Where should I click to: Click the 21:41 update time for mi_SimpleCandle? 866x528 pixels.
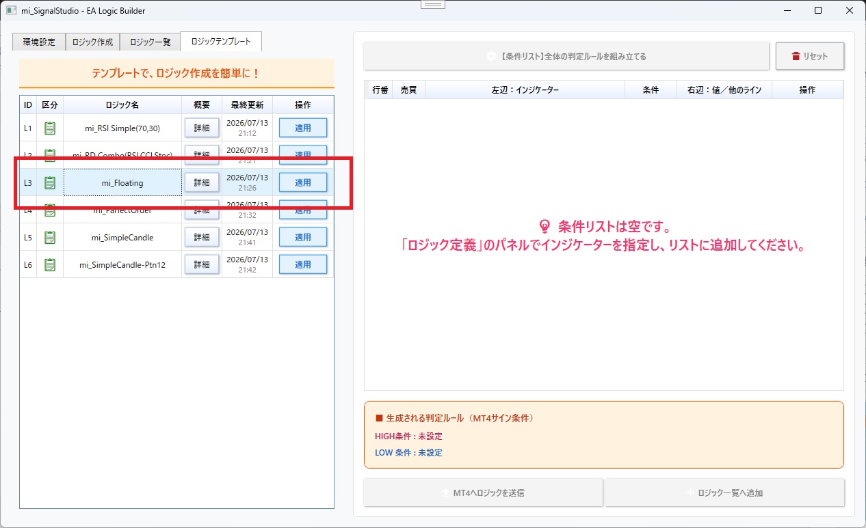(x=247, y=242)
